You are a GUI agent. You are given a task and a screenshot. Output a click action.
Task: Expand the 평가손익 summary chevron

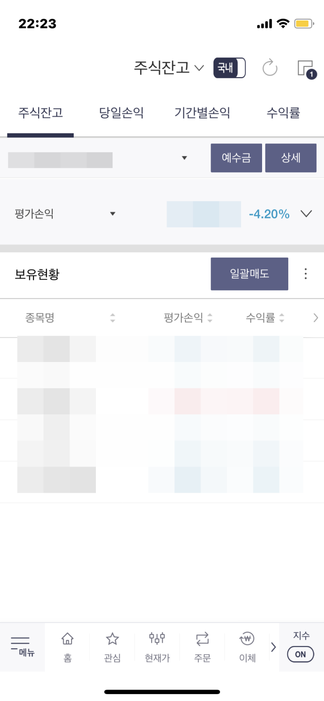pos(307,213)
